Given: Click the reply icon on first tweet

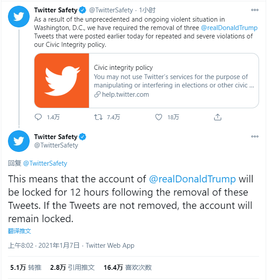Looking at the screenshot, I should pyautogui.click(x=38, y=117).
